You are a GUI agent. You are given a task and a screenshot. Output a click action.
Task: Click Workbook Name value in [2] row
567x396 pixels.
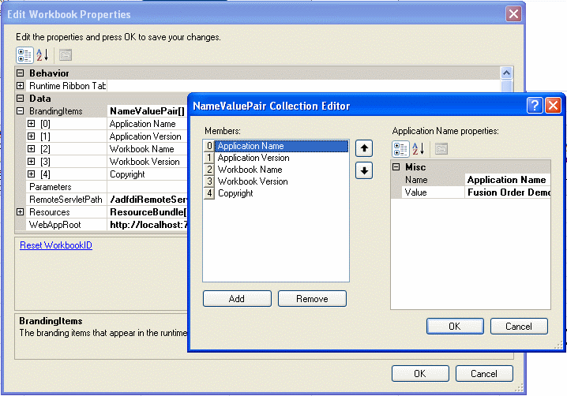click(148, 149)
